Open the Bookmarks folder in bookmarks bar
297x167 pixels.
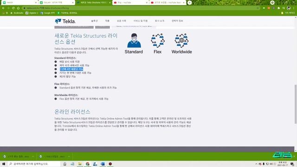click(x=17, y=13)
